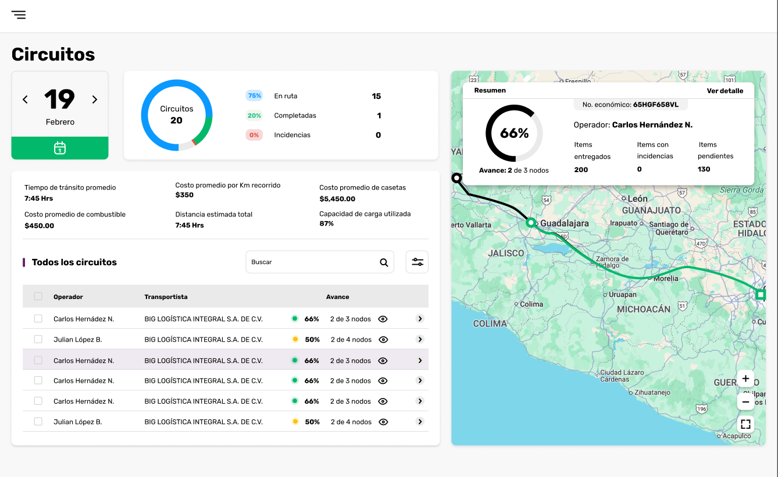Tick the checkbox for the first Julian López B. row
This screenshot has width=778, height=477.
pyautogui.click(x=38, y=339)
